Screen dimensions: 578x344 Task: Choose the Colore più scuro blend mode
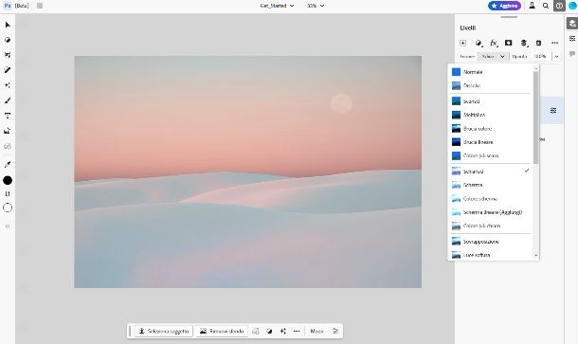coord(491,155)
